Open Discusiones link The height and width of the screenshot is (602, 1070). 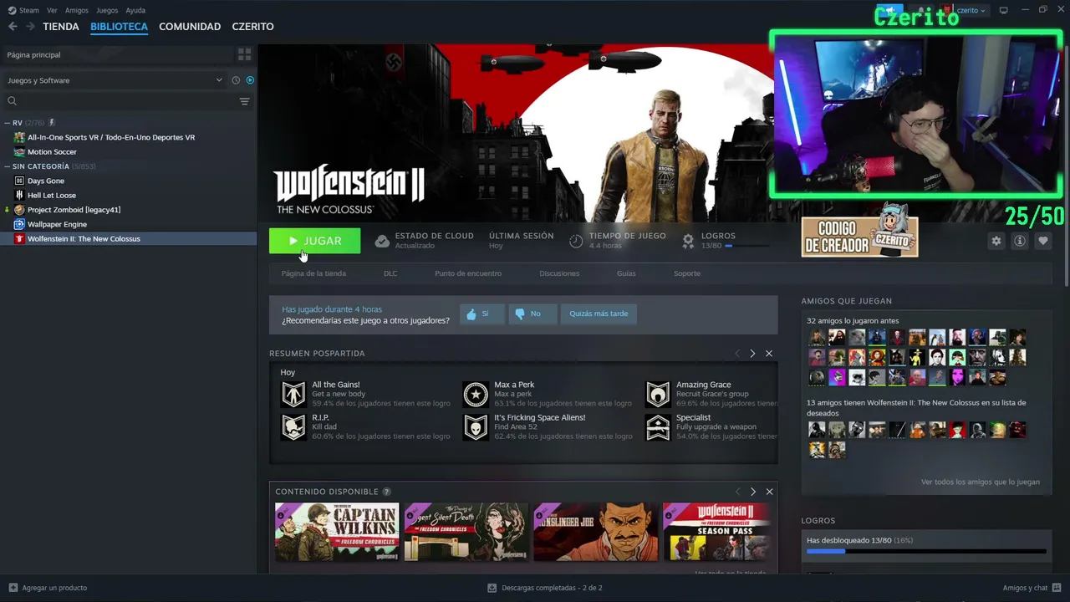click(559, 273)
